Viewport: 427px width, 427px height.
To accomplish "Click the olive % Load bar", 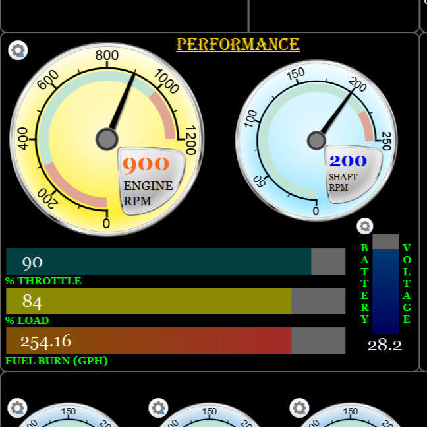I will (x=148, y=301).
